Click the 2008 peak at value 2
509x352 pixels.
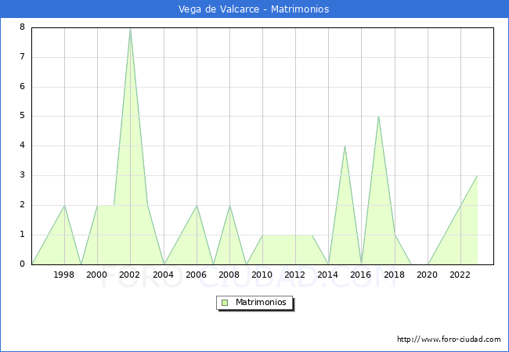click(229, 206)
